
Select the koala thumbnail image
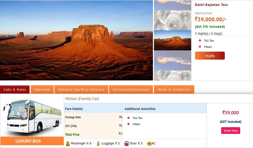[173, 20]
